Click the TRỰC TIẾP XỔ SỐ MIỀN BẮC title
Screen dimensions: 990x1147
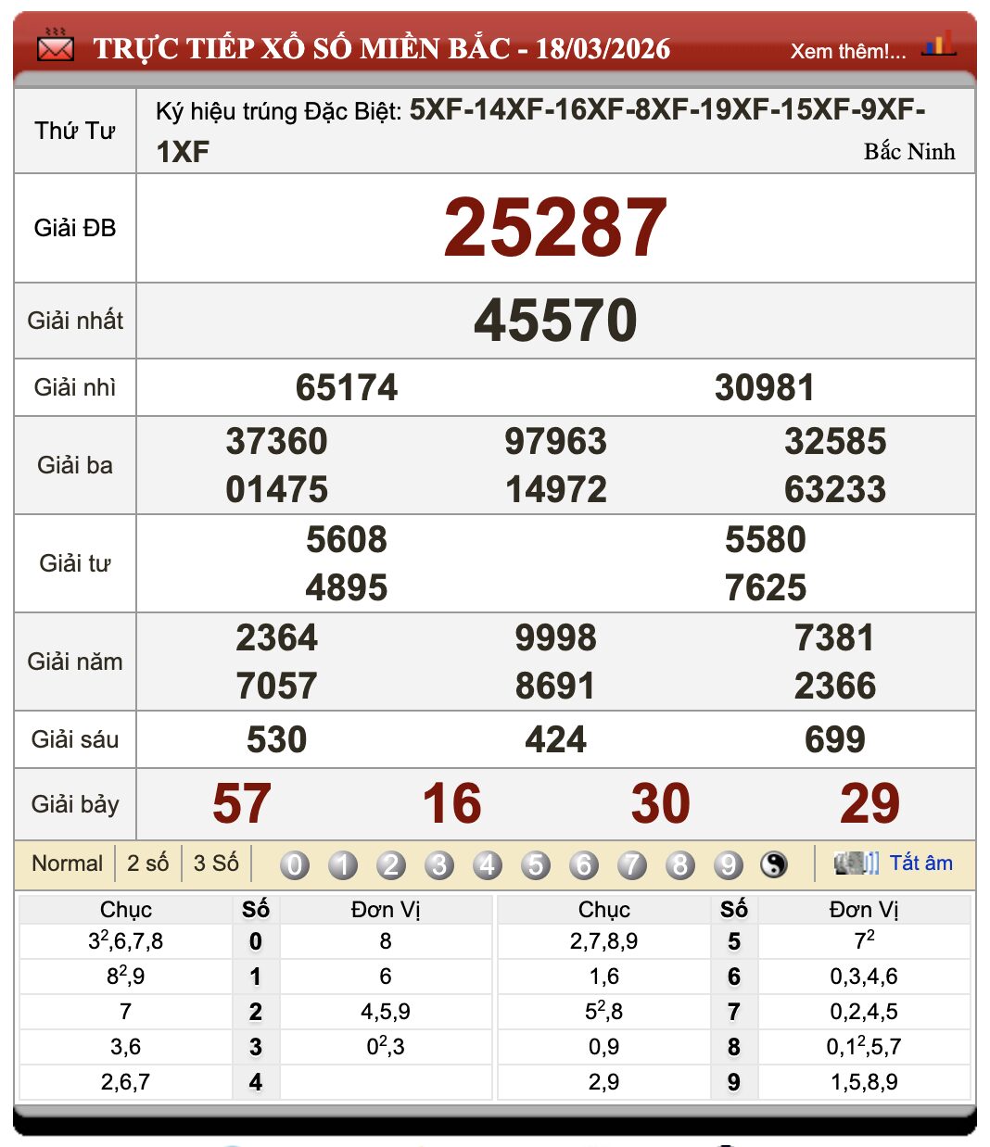[382, 48]
